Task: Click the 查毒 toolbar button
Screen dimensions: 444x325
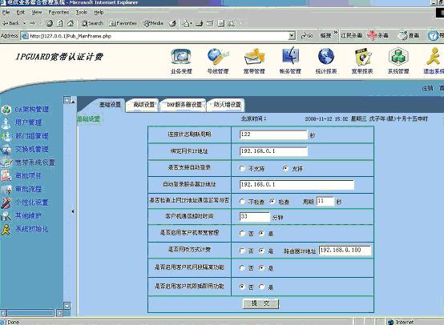Action: click(x=409, y=35)
